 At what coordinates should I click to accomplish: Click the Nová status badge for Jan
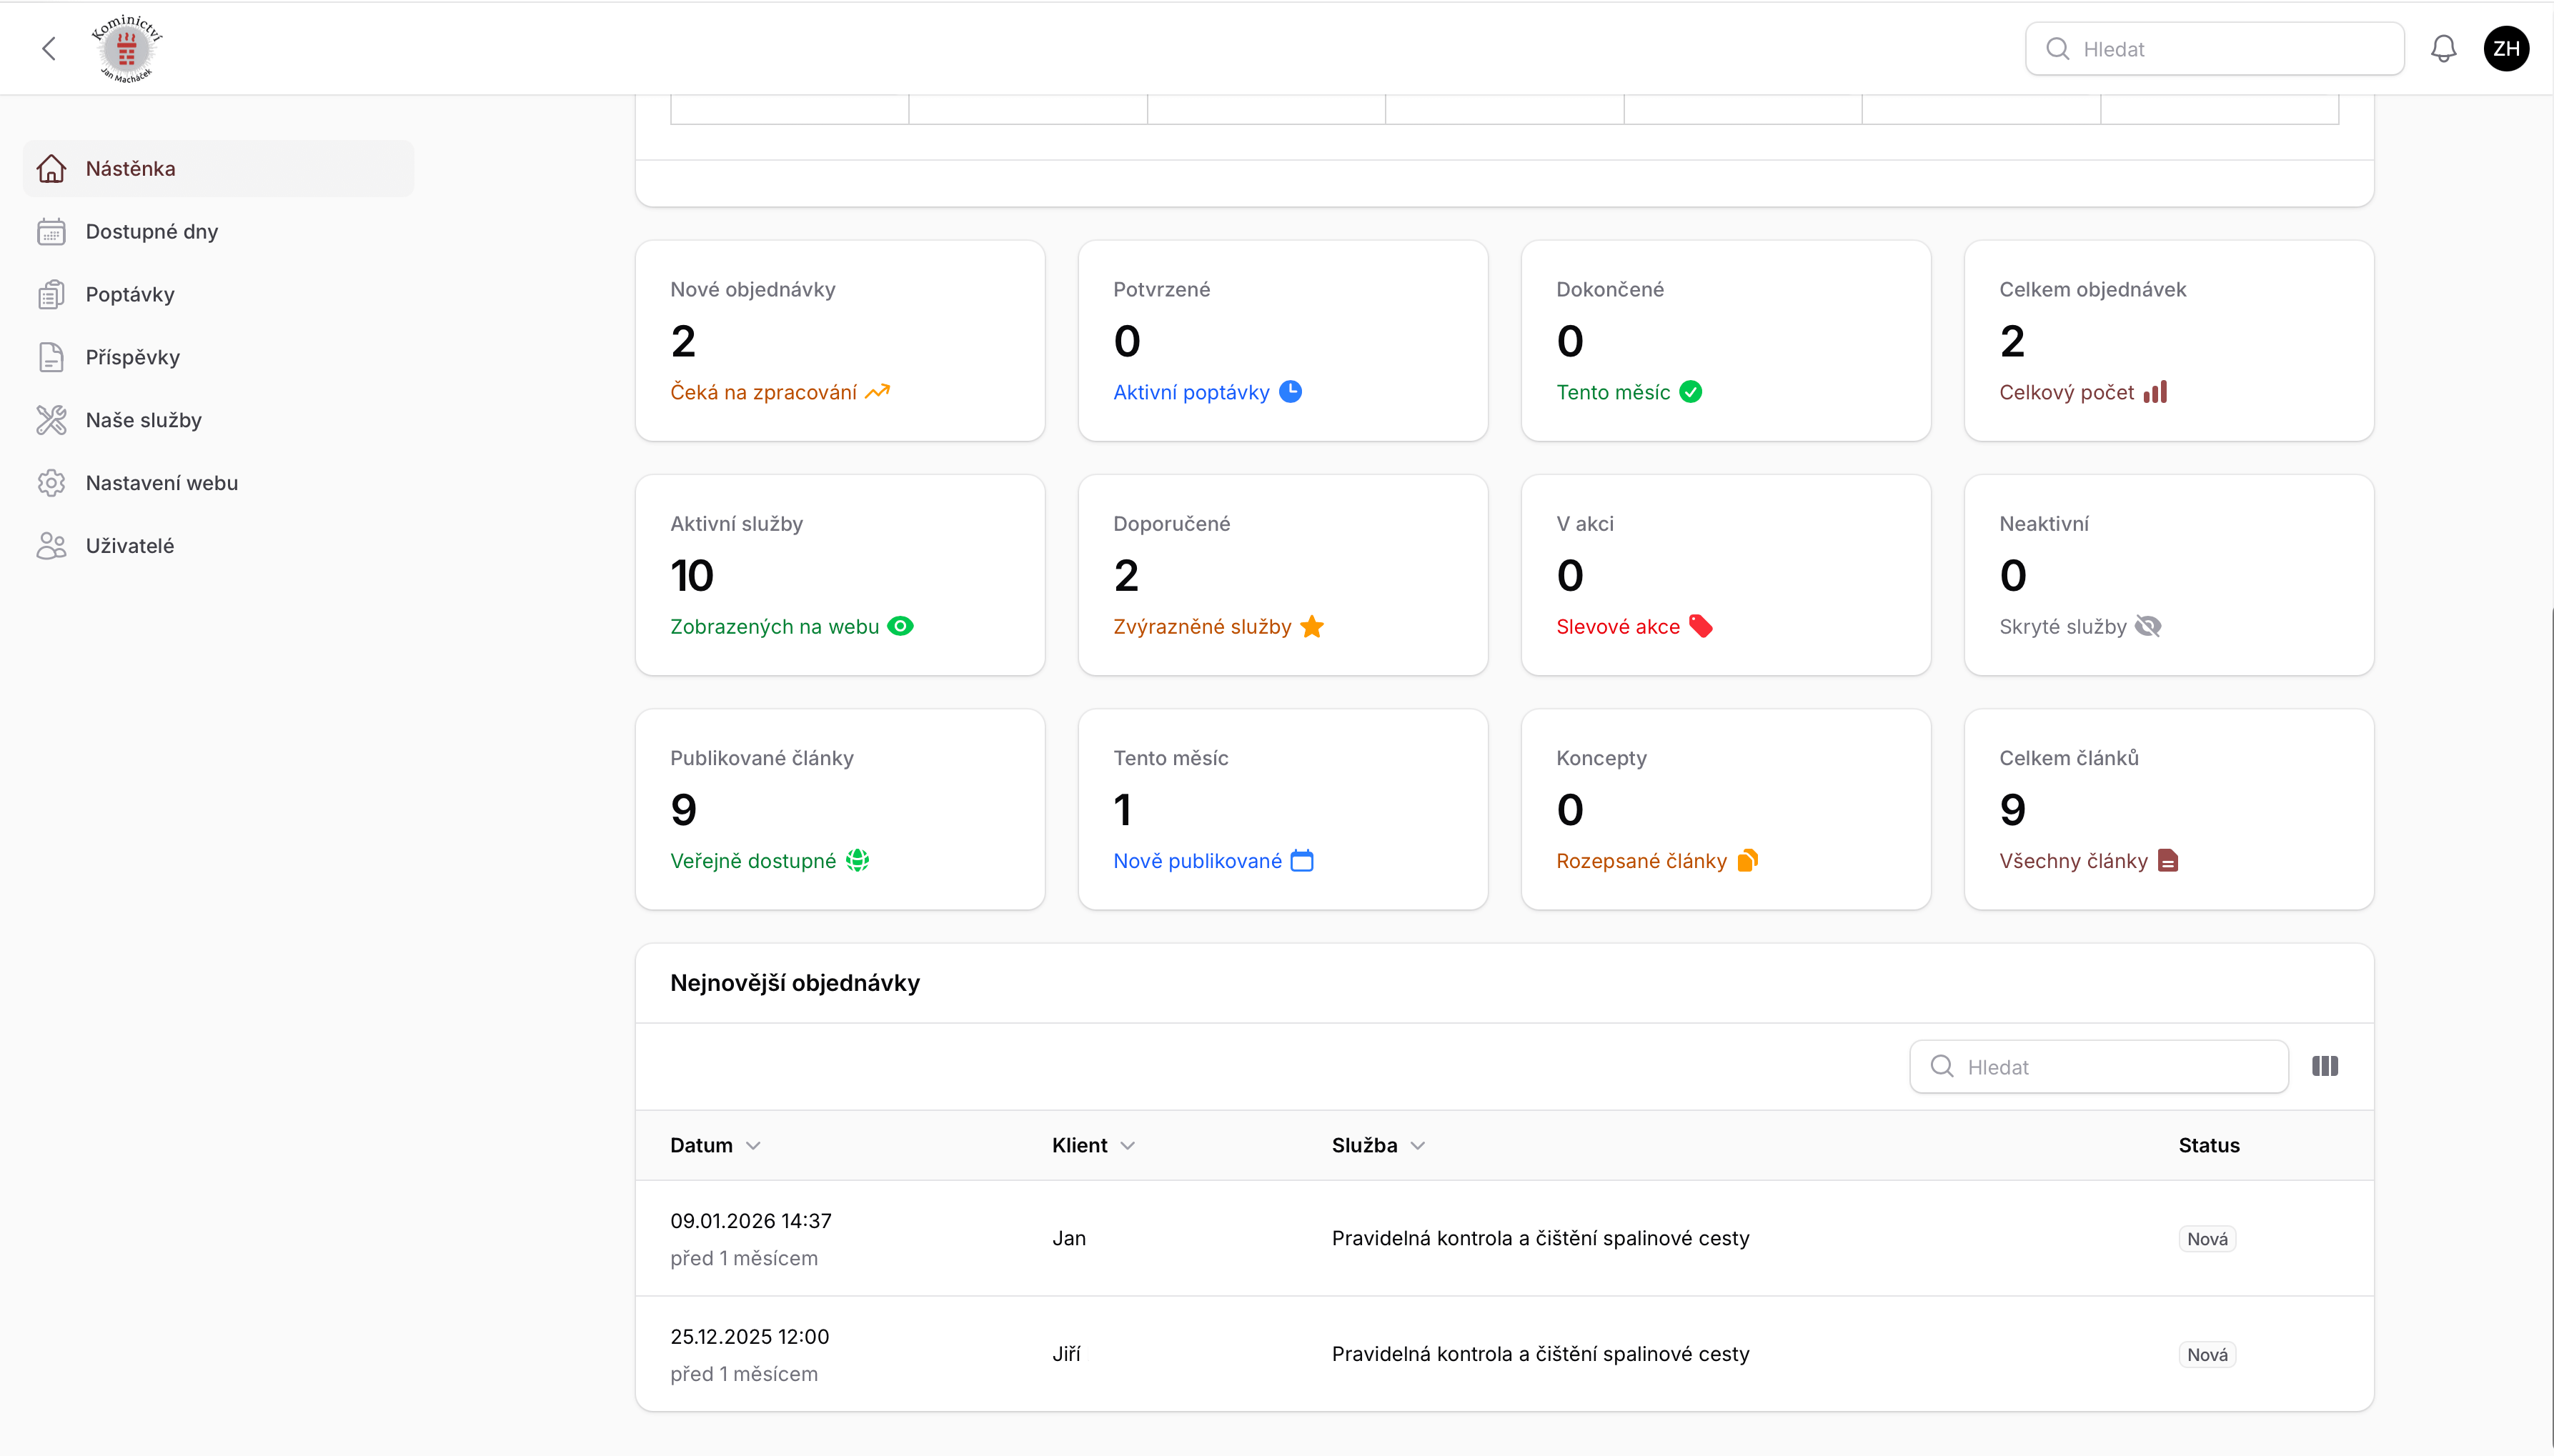(2207, 1239)
